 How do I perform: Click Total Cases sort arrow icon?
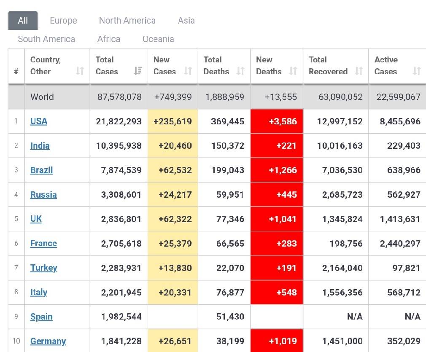(138, 71)
